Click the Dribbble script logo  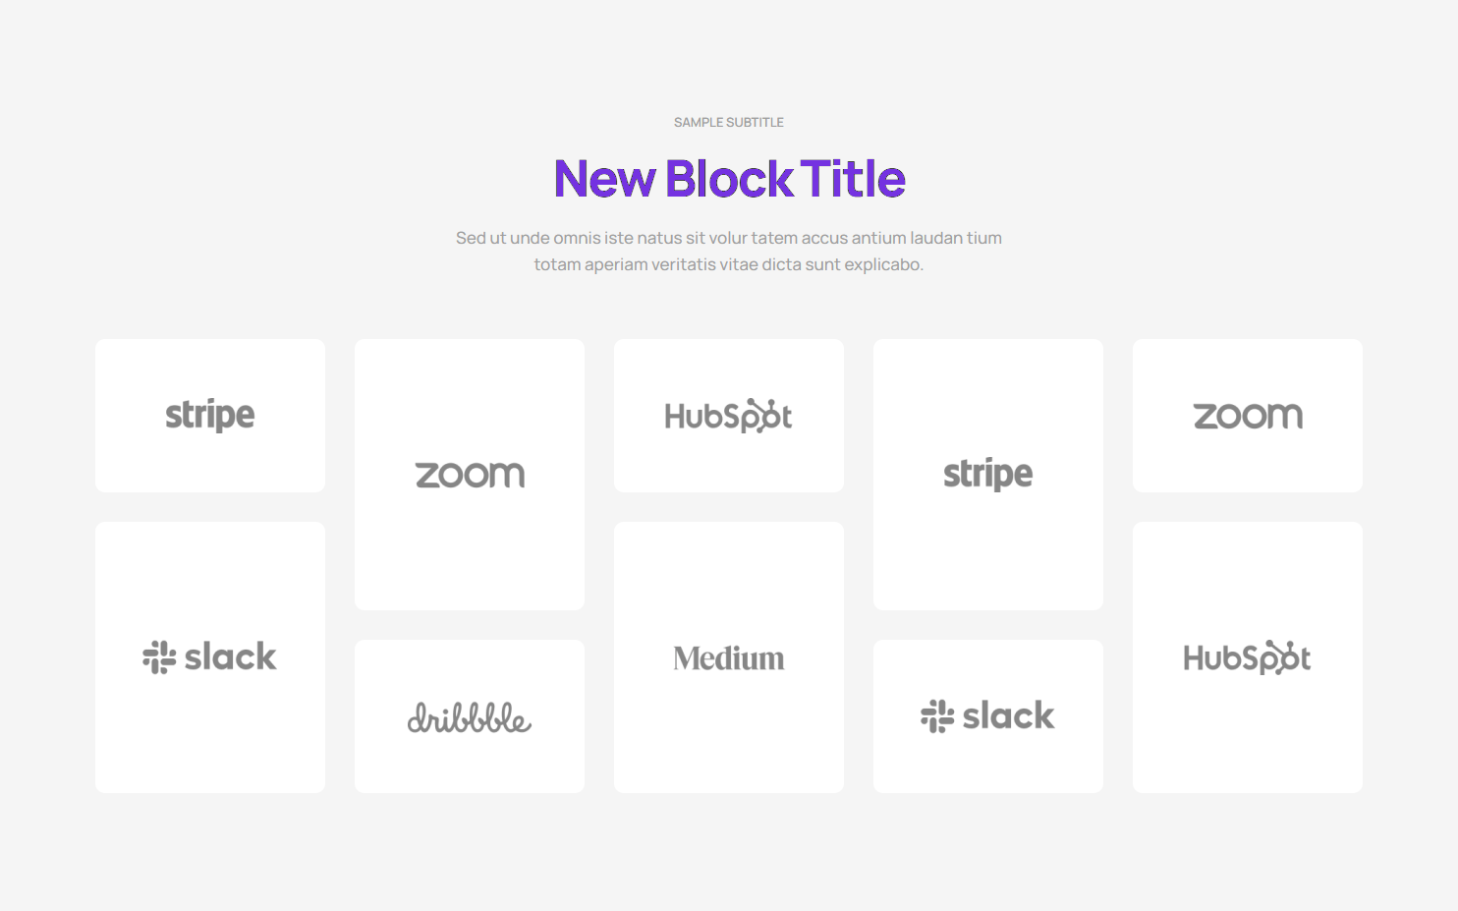point(470,717)
